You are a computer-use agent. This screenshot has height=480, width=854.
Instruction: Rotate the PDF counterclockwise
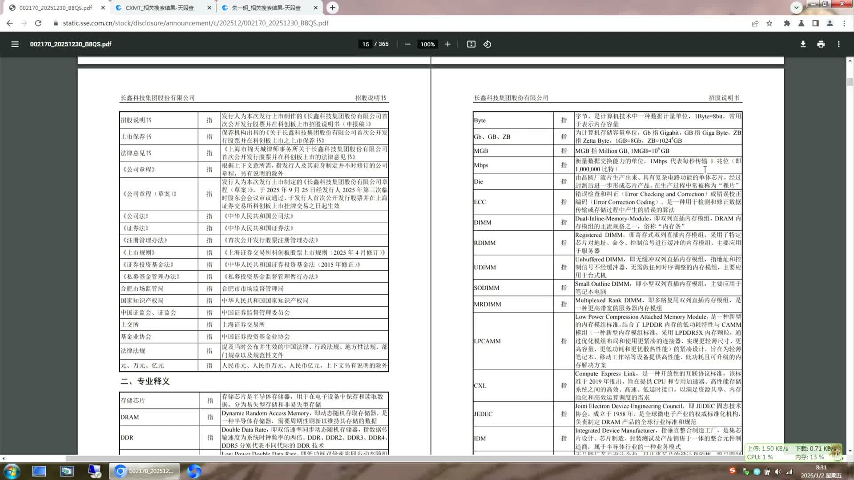click(x=487, y=44)
